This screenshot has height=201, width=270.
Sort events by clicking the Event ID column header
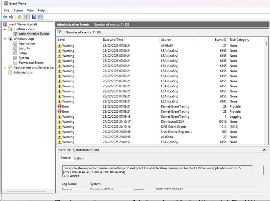click(x=220, y=39)
